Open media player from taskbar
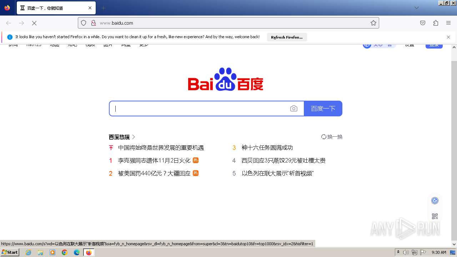Screen dimensions: 457x257 (x=52, y=252)
